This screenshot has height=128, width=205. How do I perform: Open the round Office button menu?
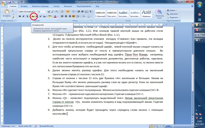(x=3, y=3)
